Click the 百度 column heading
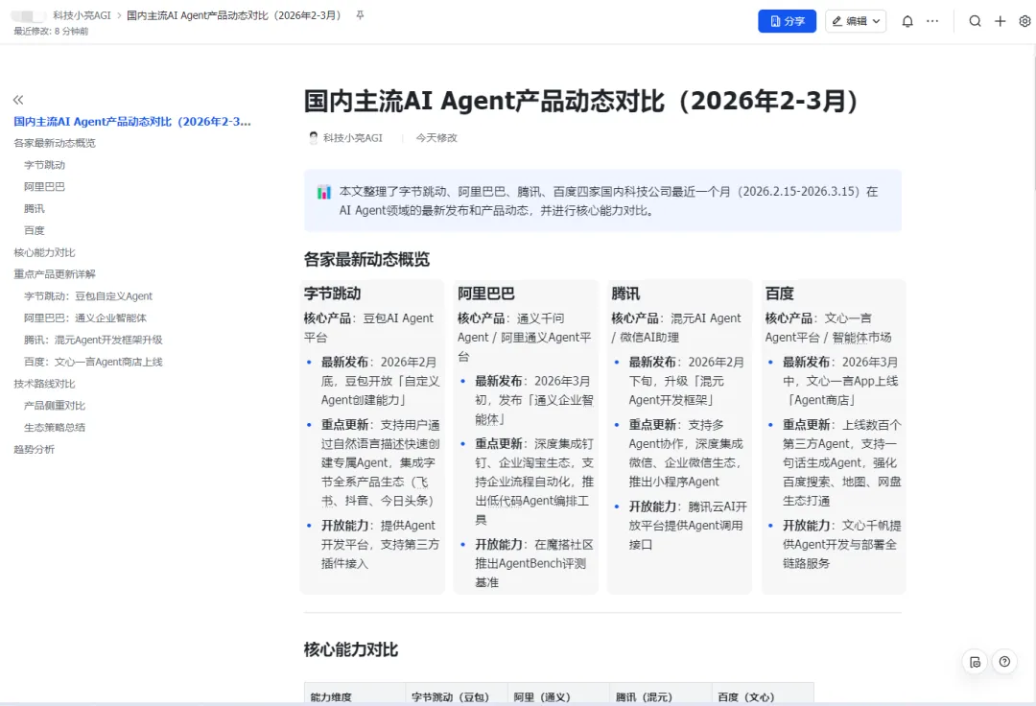The image size is (1036, 706). tap(780, 294)
